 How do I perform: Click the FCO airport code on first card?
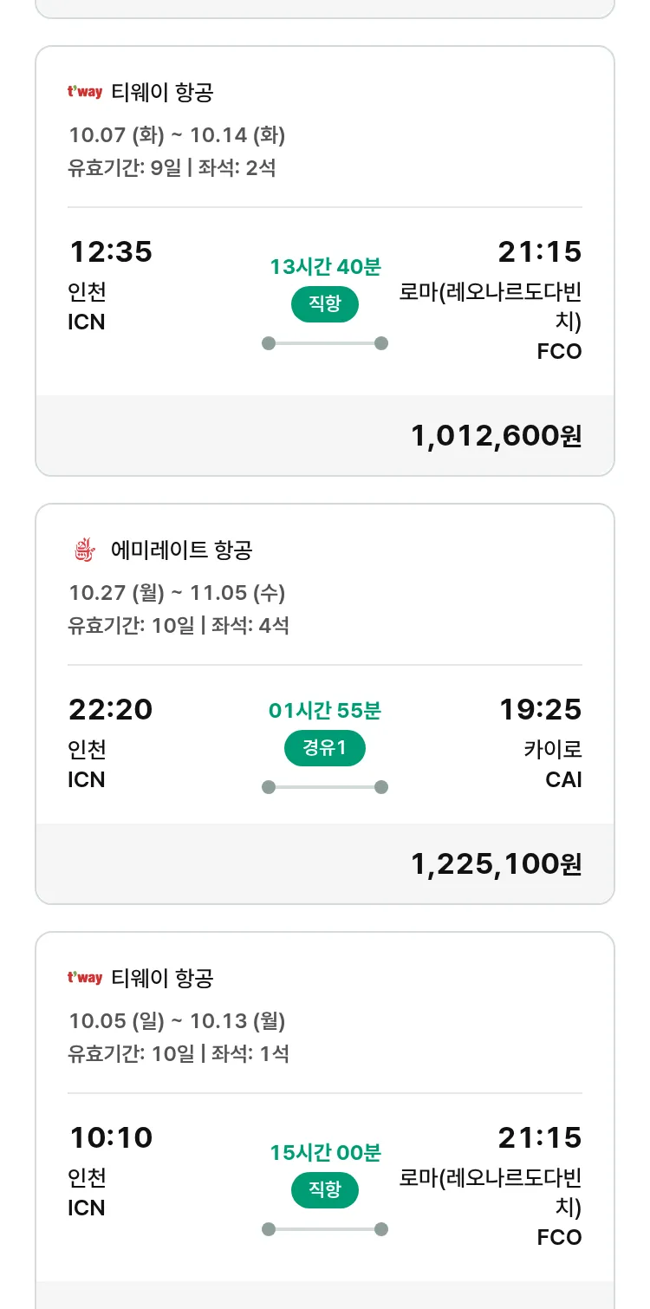coord(559,352)
